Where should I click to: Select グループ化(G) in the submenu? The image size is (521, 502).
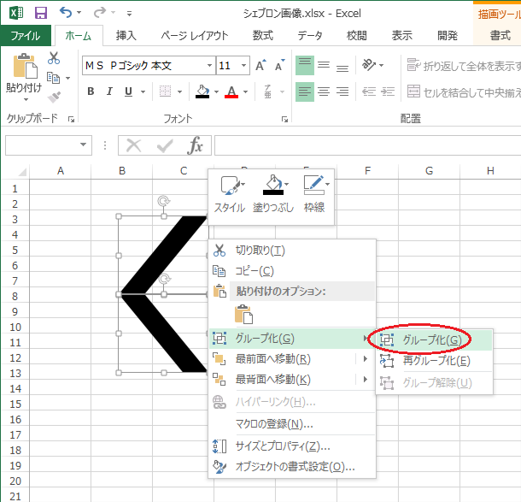point(432,340)
